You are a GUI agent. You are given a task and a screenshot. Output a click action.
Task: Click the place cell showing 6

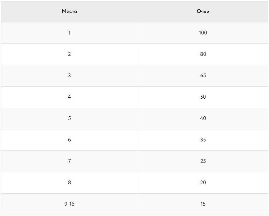point(69,140)
